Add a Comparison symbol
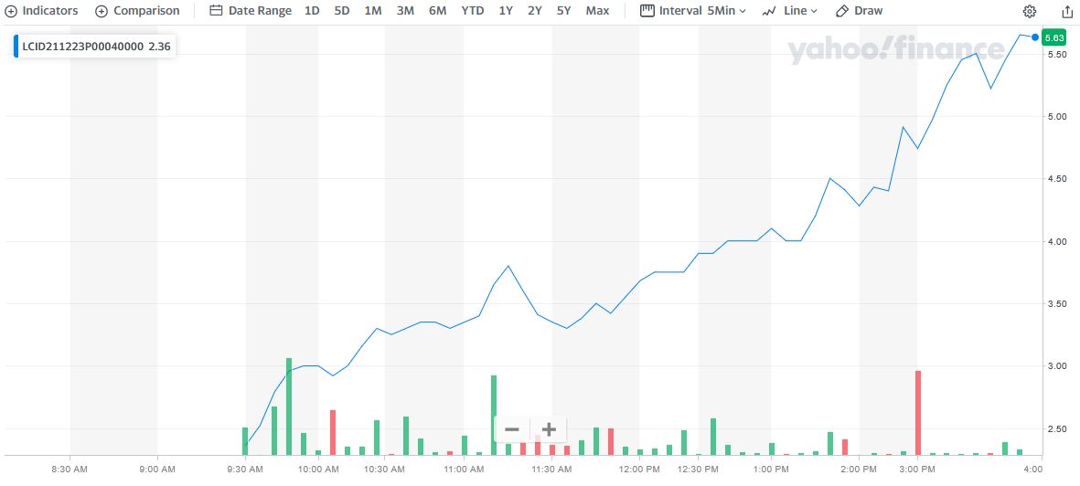Image resolution: width=1080 pixels, height=486 pixels. pos(137,11)
